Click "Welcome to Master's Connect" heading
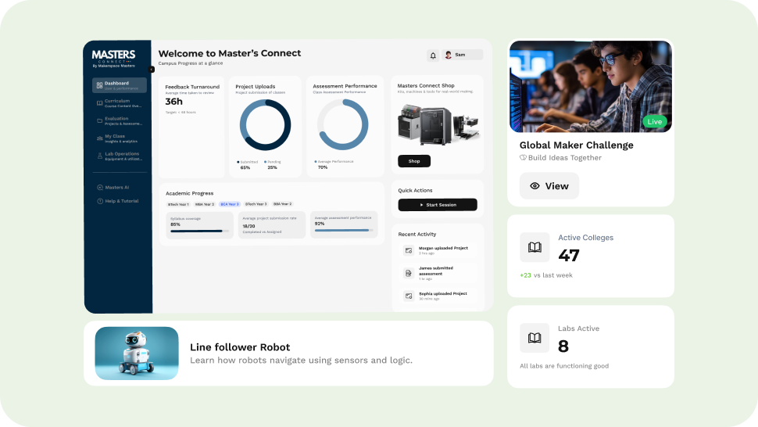The height and width of the screenshot is (427, 758). pos(230,53)
